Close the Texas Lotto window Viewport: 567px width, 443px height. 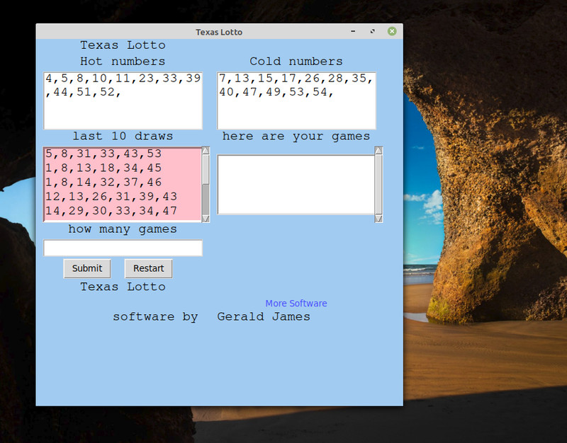pyautogui.click(x=392, y=31)
